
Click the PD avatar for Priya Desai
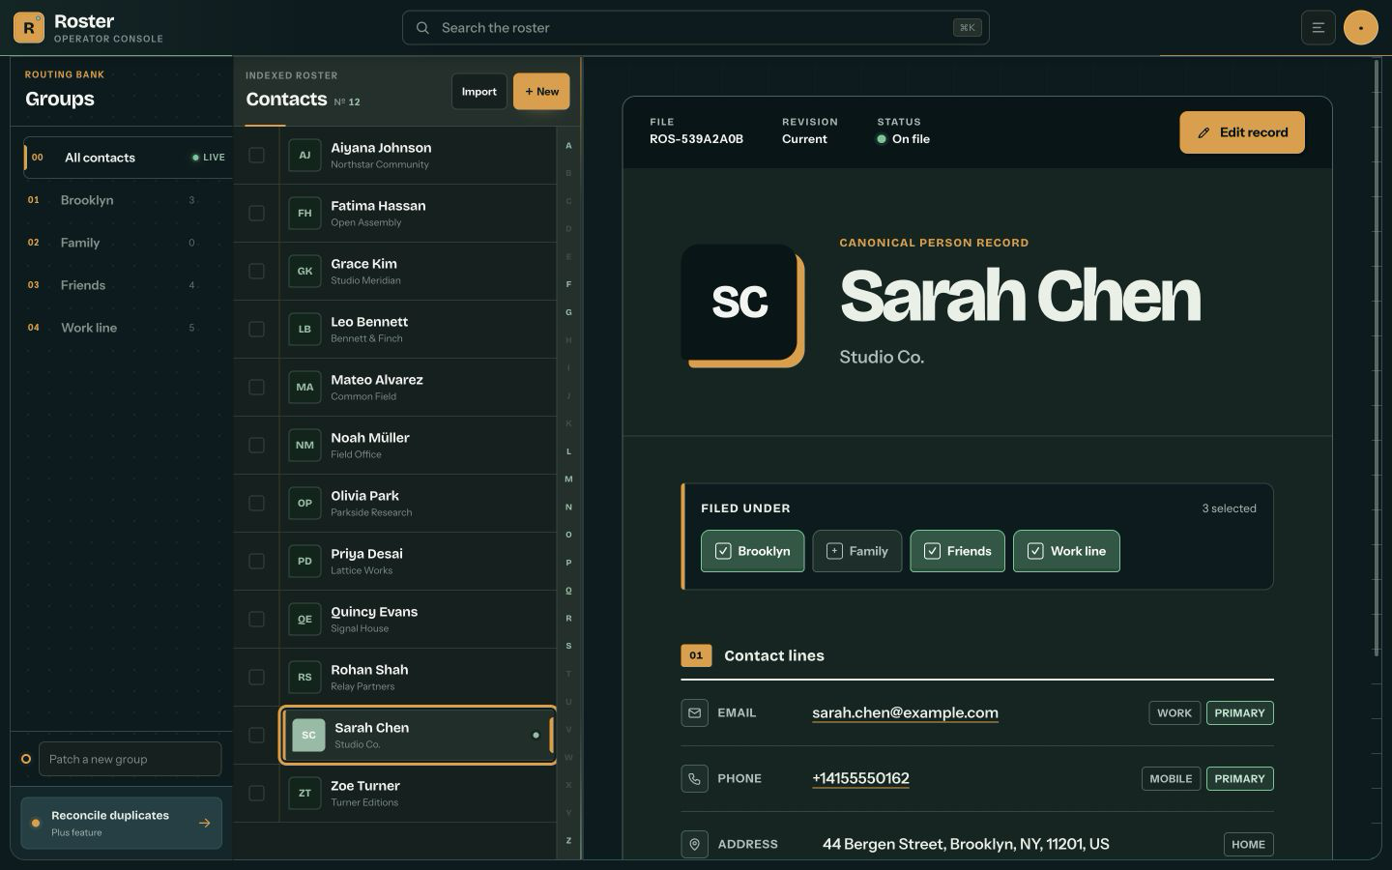click(304, 562)
